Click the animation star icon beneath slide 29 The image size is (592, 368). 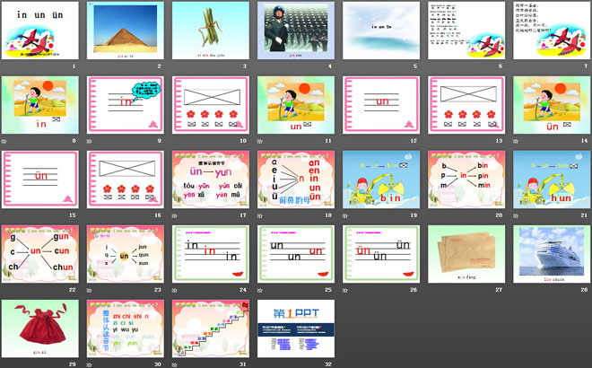[x=5, y=365]
